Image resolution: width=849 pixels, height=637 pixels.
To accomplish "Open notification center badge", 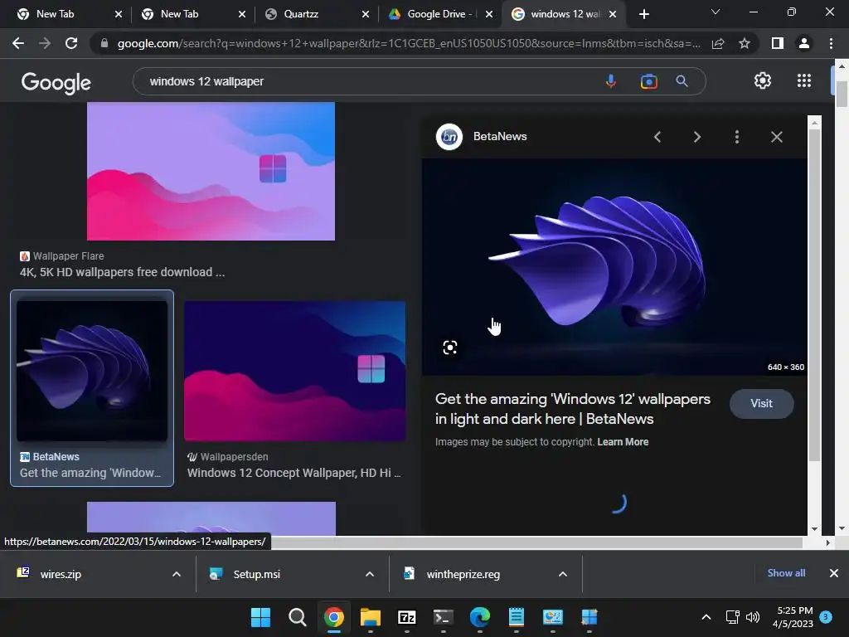I will pyautogui.click(x=826, y=617).
